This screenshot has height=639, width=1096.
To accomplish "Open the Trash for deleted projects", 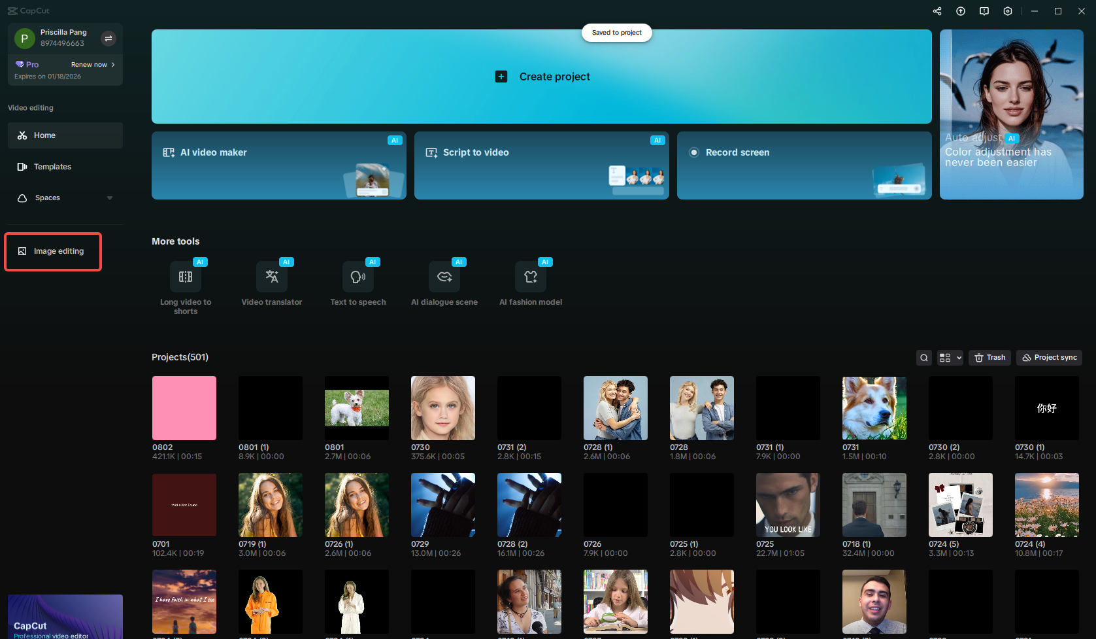I will pos(989,357).
